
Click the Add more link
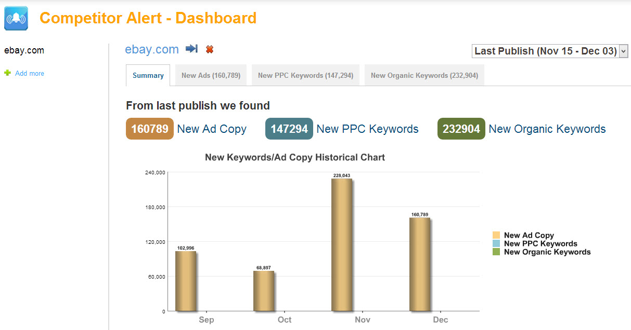pyautogui.click(x=30, y=74)
